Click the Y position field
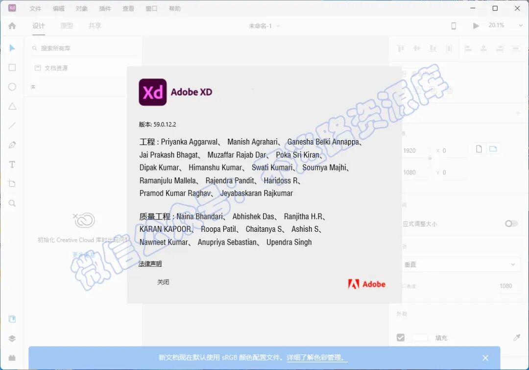This screenshot has width=529, height=370. coord(454,173)
